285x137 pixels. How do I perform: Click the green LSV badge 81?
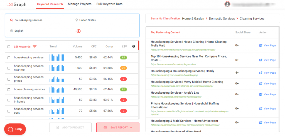click(123, 89)
